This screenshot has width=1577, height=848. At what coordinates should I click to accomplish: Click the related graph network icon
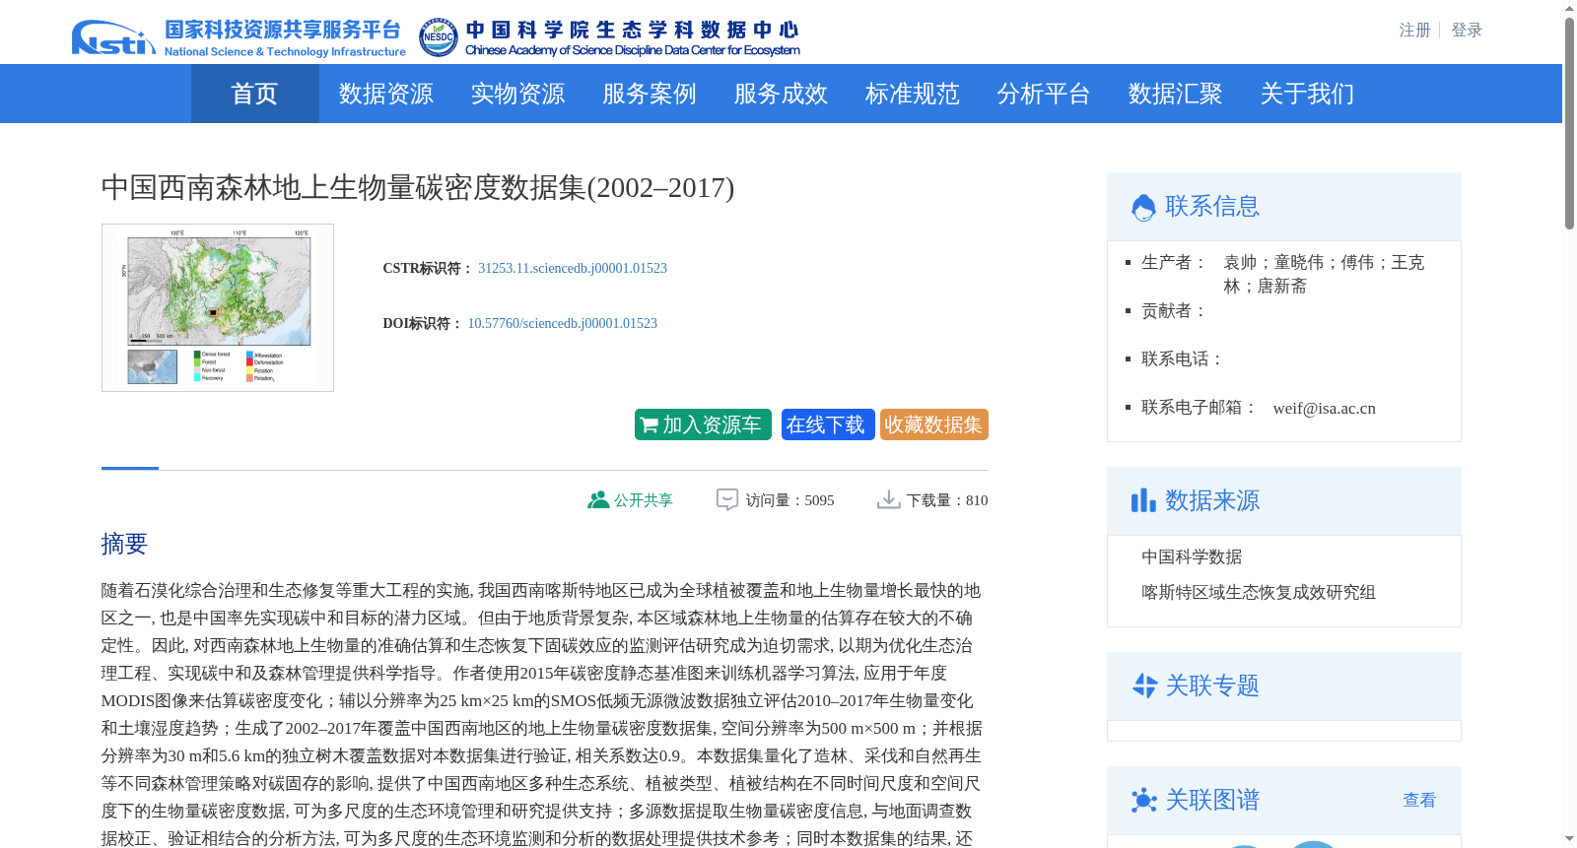tap(1144, 800)
